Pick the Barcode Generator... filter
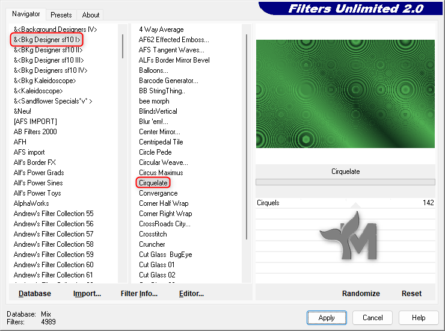 tap(168, 81)
